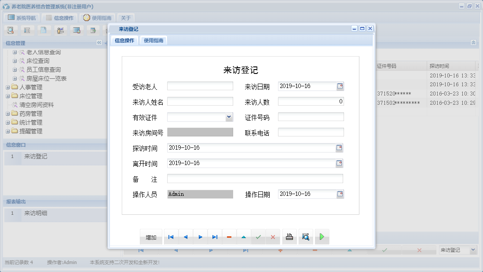Collapse the 信息管理 sidebar with the « arrow

click(99, 43)
